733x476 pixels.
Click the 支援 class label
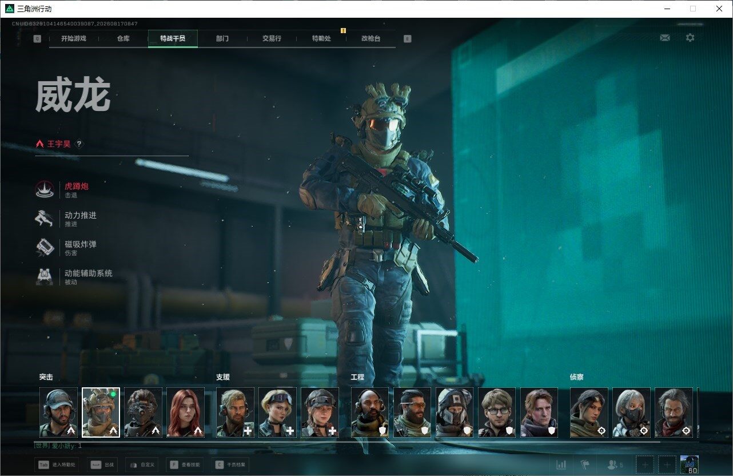click(223, 378)
